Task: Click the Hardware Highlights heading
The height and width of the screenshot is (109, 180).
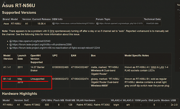Action: tap(19, 94)
